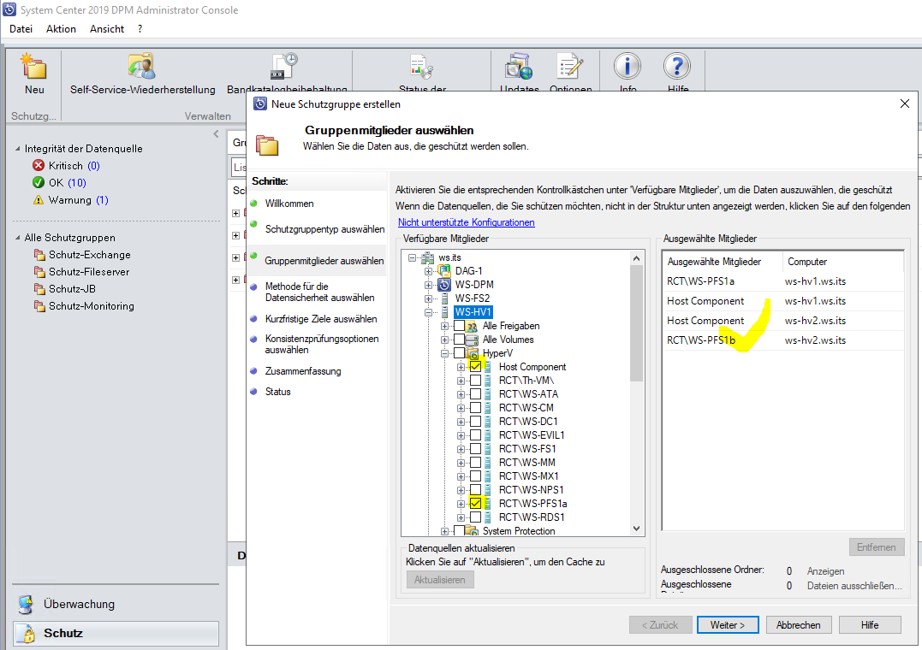Viewport: 922px width, 650px height.
Task: Switch to Schutz workspace
Action: [x=116, y=633]
